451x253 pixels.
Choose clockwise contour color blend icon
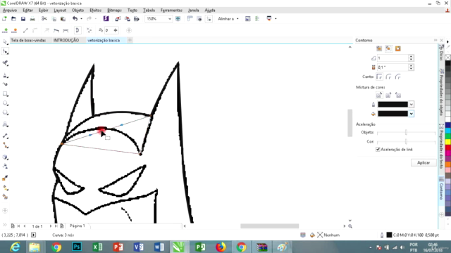click(x=388, y=96)
